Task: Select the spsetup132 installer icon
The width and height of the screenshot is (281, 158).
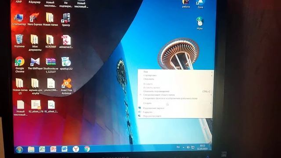Action: [x=66, y=63]
